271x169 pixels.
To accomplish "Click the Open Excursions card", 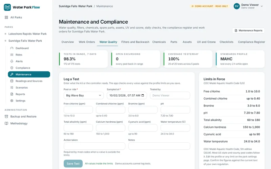I will pyautogui.click(x=136, y=59).
